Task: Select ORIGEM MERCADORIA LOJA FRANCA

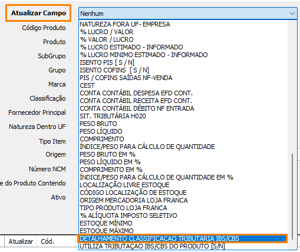Action: [x=183, y=200]
